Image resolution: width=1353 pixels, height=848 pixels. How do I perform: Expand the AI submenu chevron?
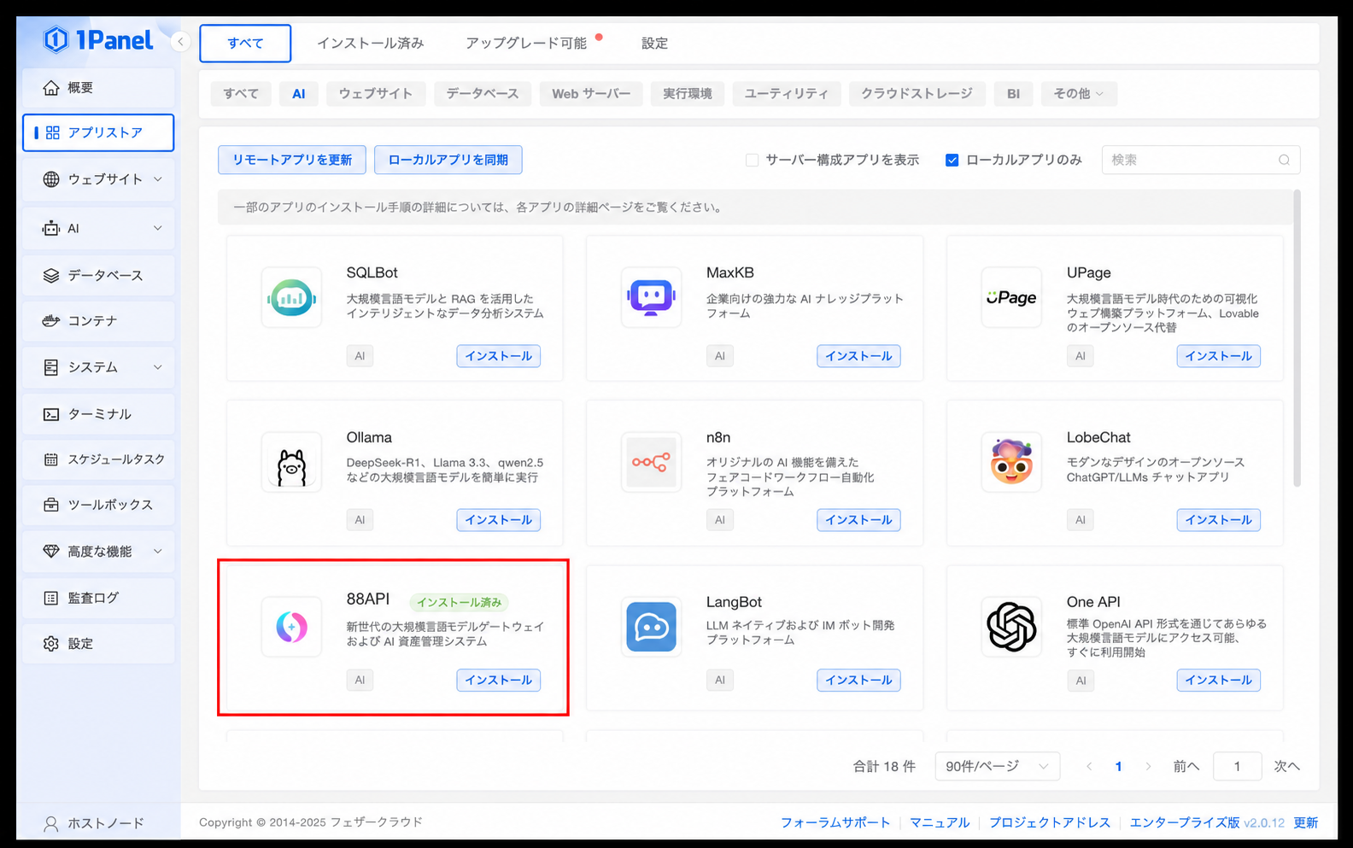tap(158, 228)
